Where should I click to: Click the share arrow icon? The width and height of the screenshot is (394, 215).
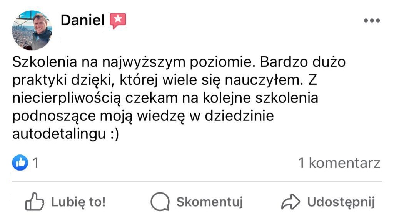pyautogui.click(x=290, y=202)
